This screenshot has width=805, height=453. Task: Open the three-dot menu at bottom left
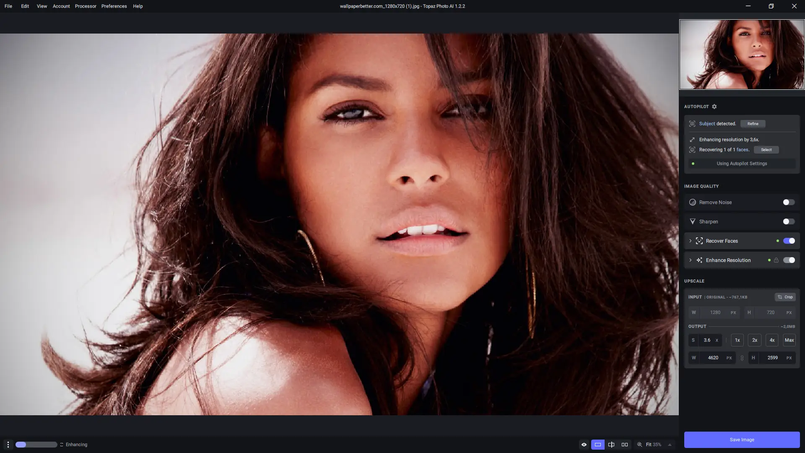8,445
